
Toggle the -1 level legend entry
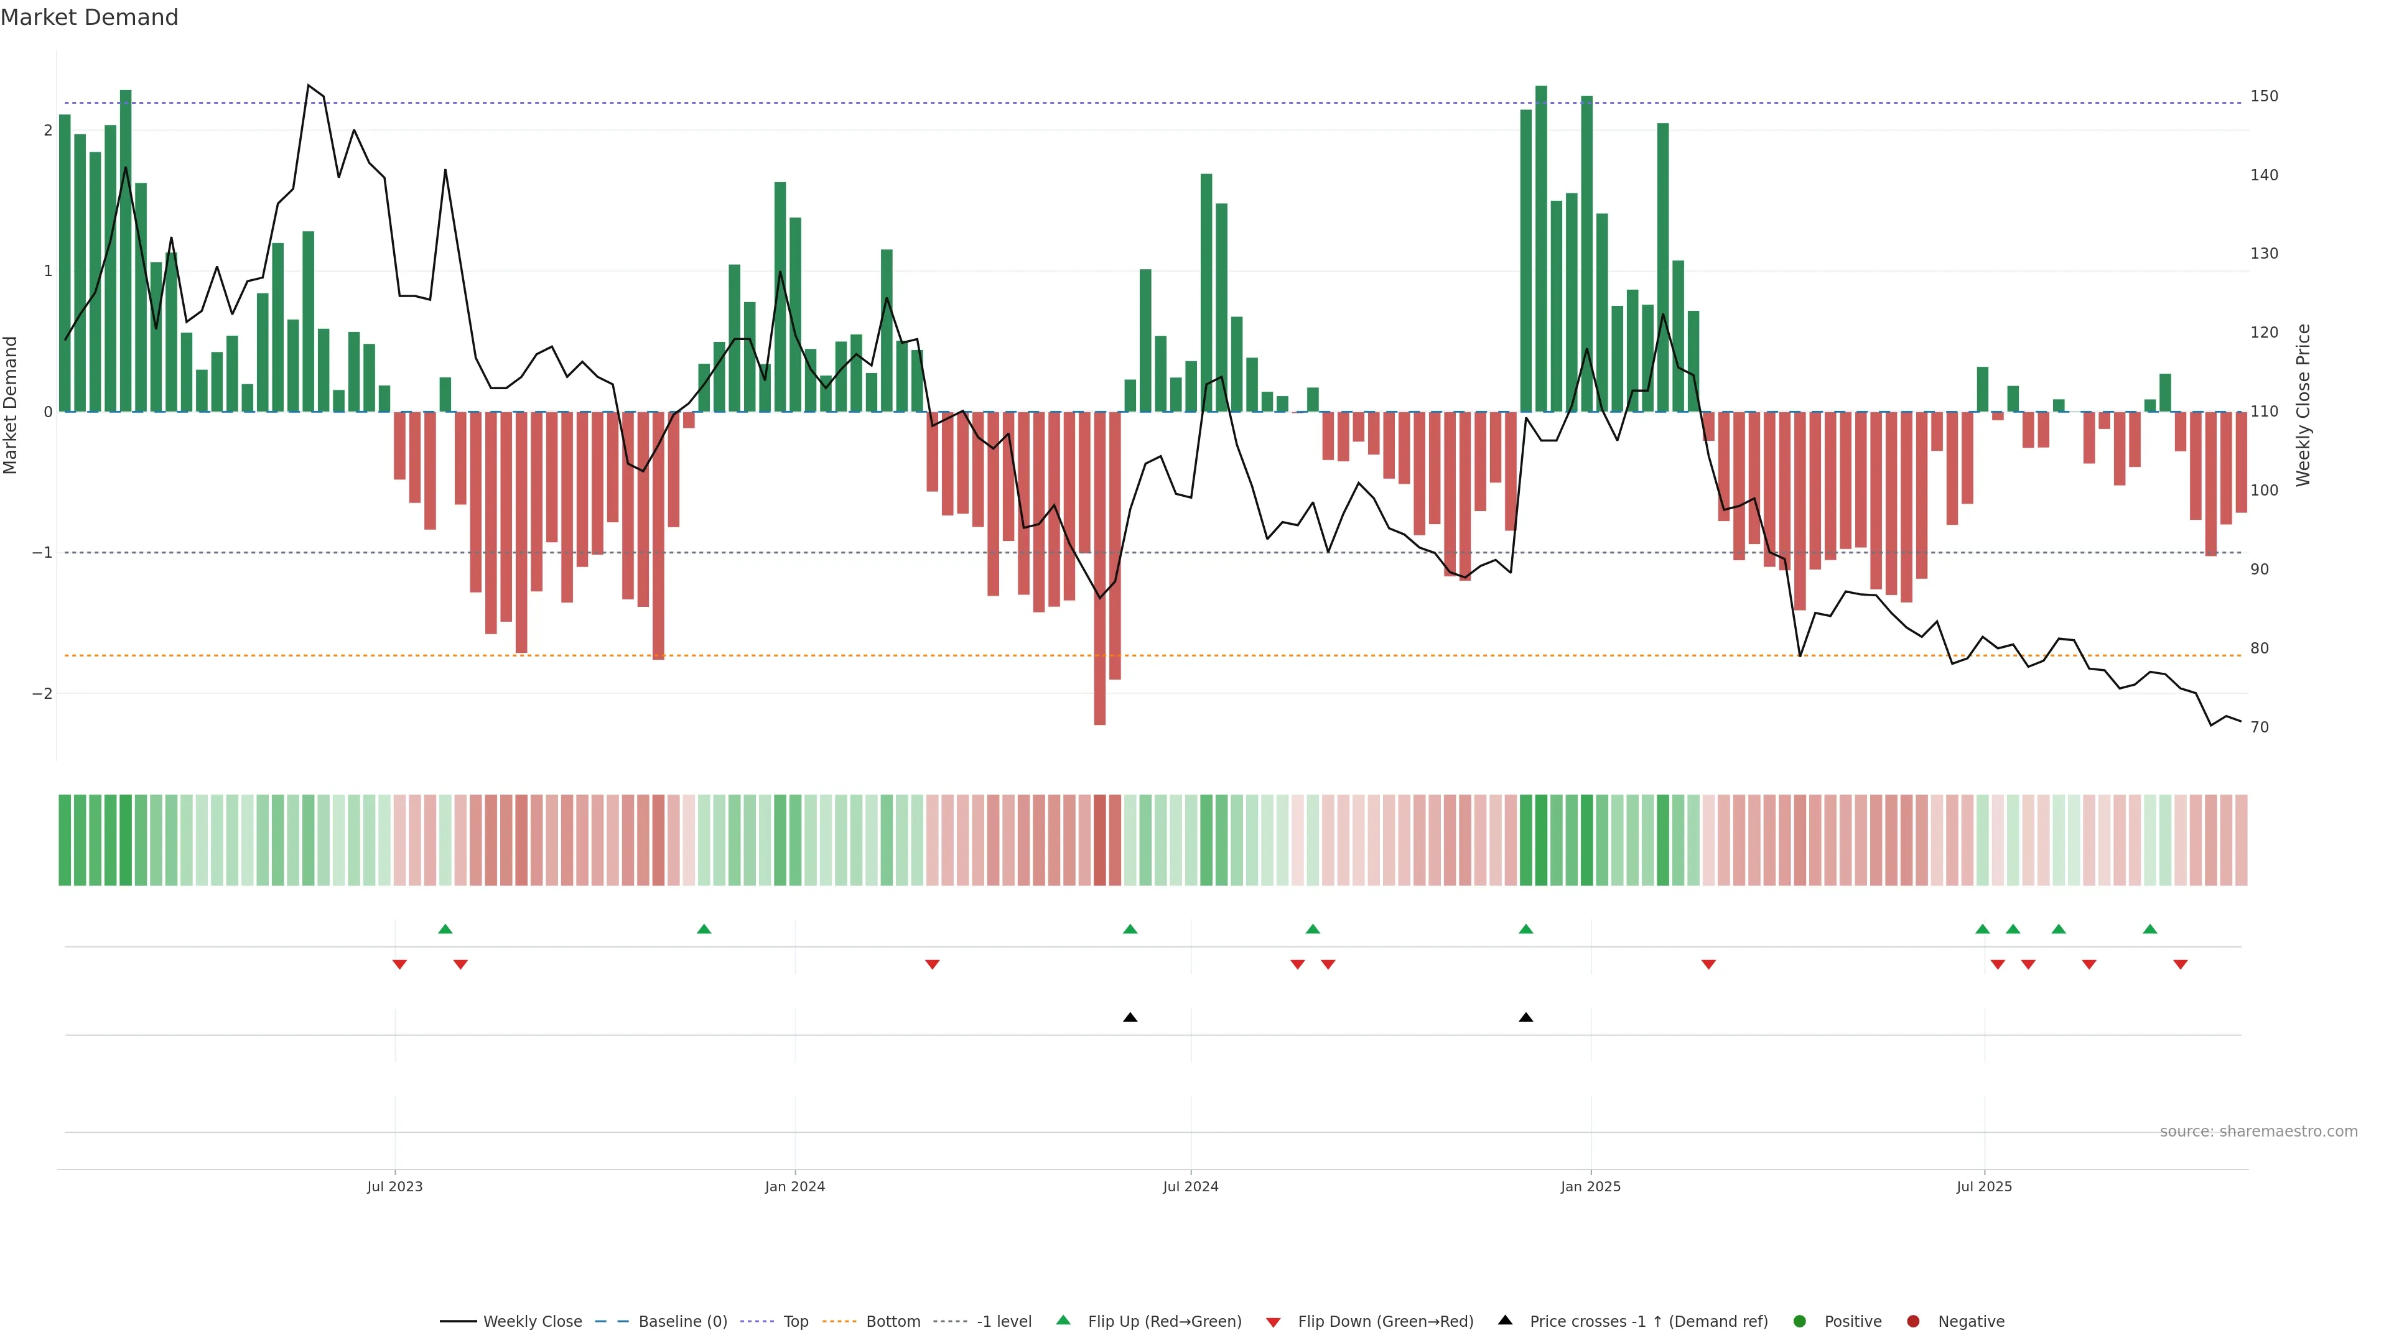pos(1004,1321)
